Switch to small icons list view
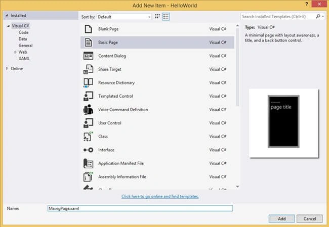The width and height of the screenshot is (329, 227). coord(166,17)
